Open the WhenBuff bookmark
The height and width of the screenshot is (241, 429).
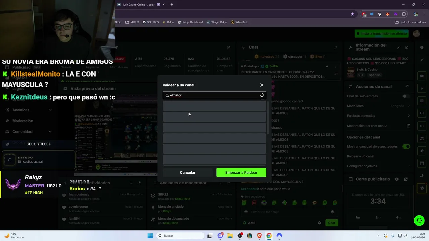[x=239, y=22]
